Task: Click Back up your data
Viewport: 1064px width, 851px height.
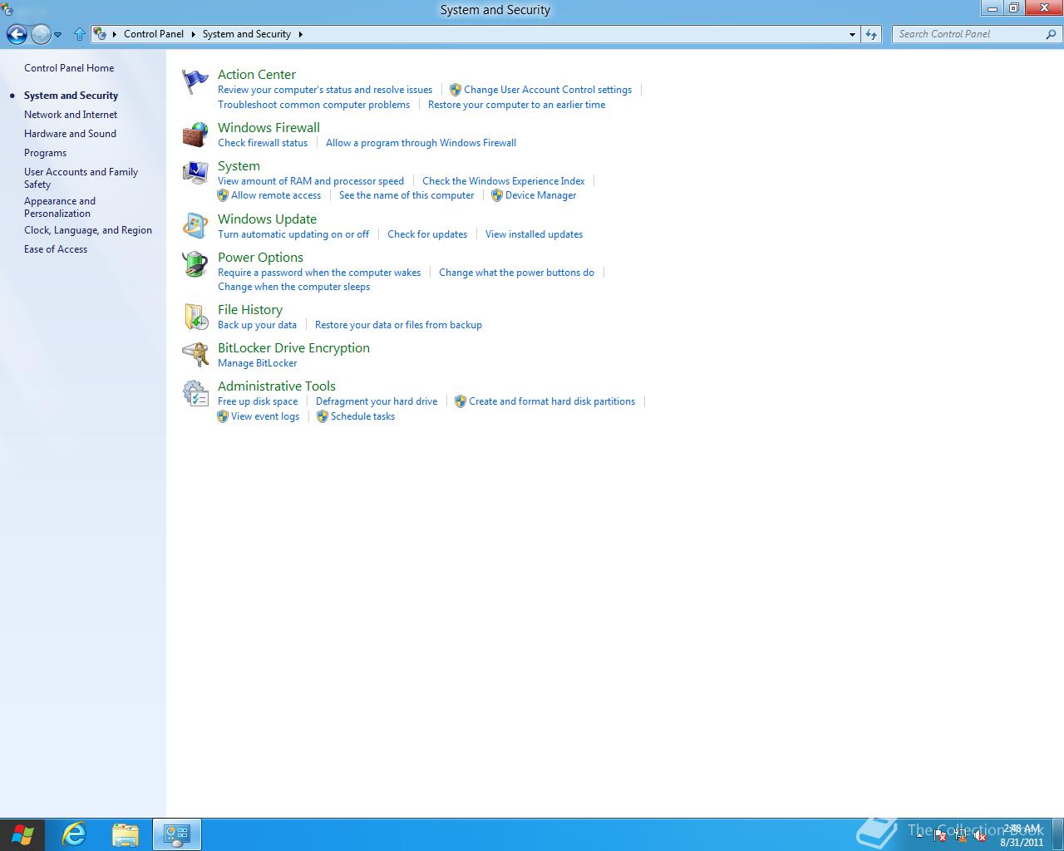Action: coord(257,325)
